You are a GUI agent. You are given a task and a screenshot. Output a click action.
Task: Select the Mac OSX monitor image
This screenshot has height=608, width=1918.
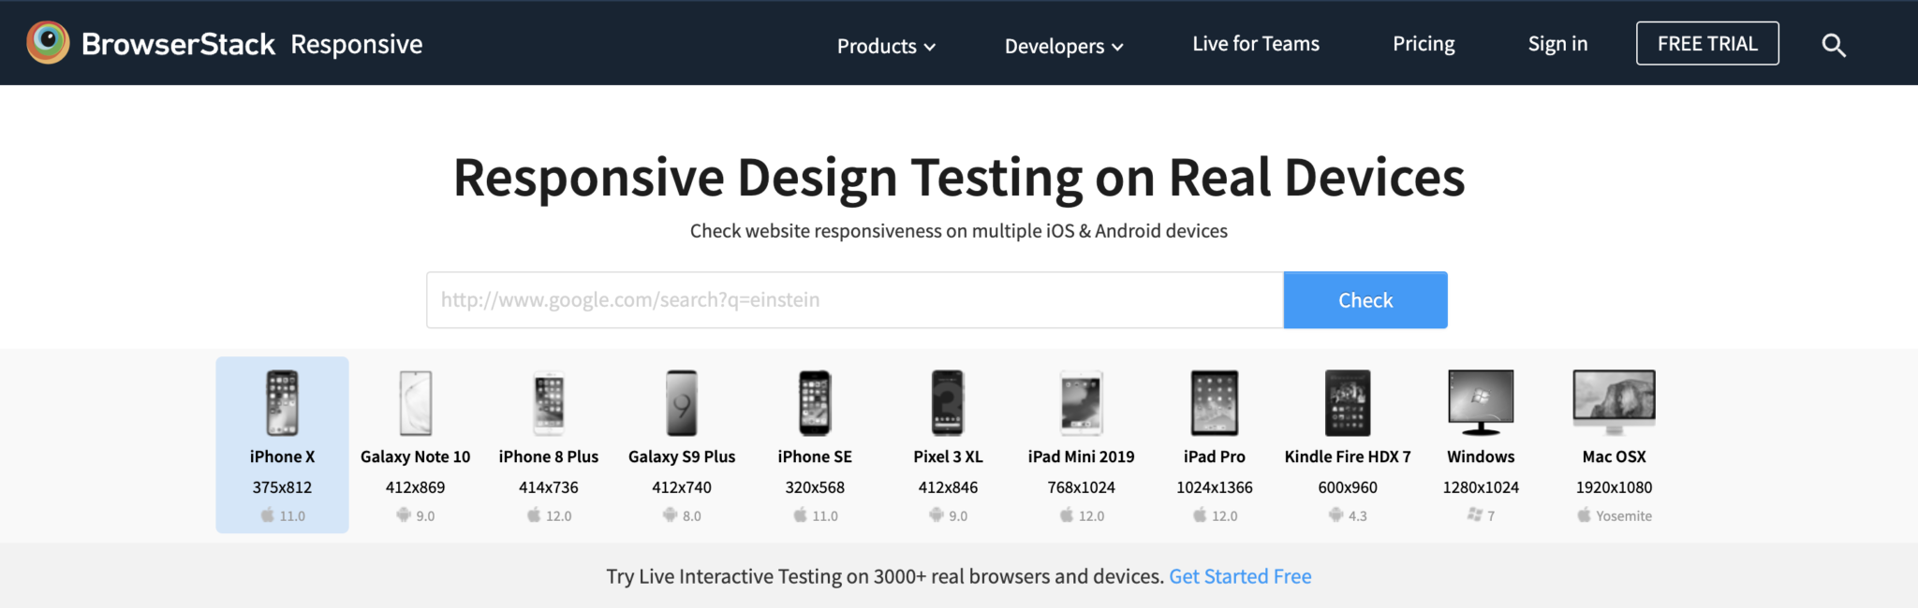coord(1614,403)
